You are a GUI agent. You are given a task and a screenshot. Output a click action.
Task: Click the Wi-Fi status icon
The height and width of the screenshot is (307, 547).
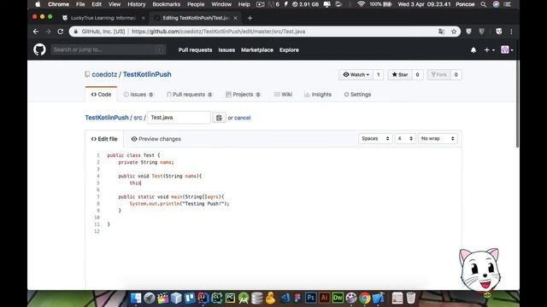pyautogui.click(x=362, y=4)
